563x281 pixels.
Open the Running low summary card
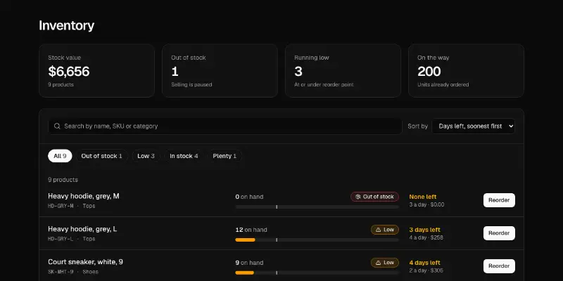(x=343, y=71)
